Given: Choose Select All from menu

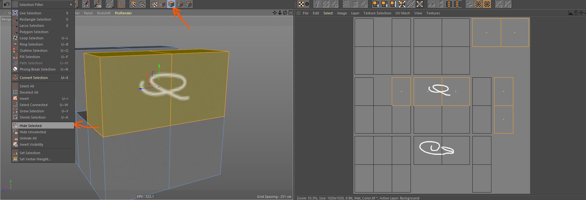Looking at the screenshot, I should (x=43, y=86).
